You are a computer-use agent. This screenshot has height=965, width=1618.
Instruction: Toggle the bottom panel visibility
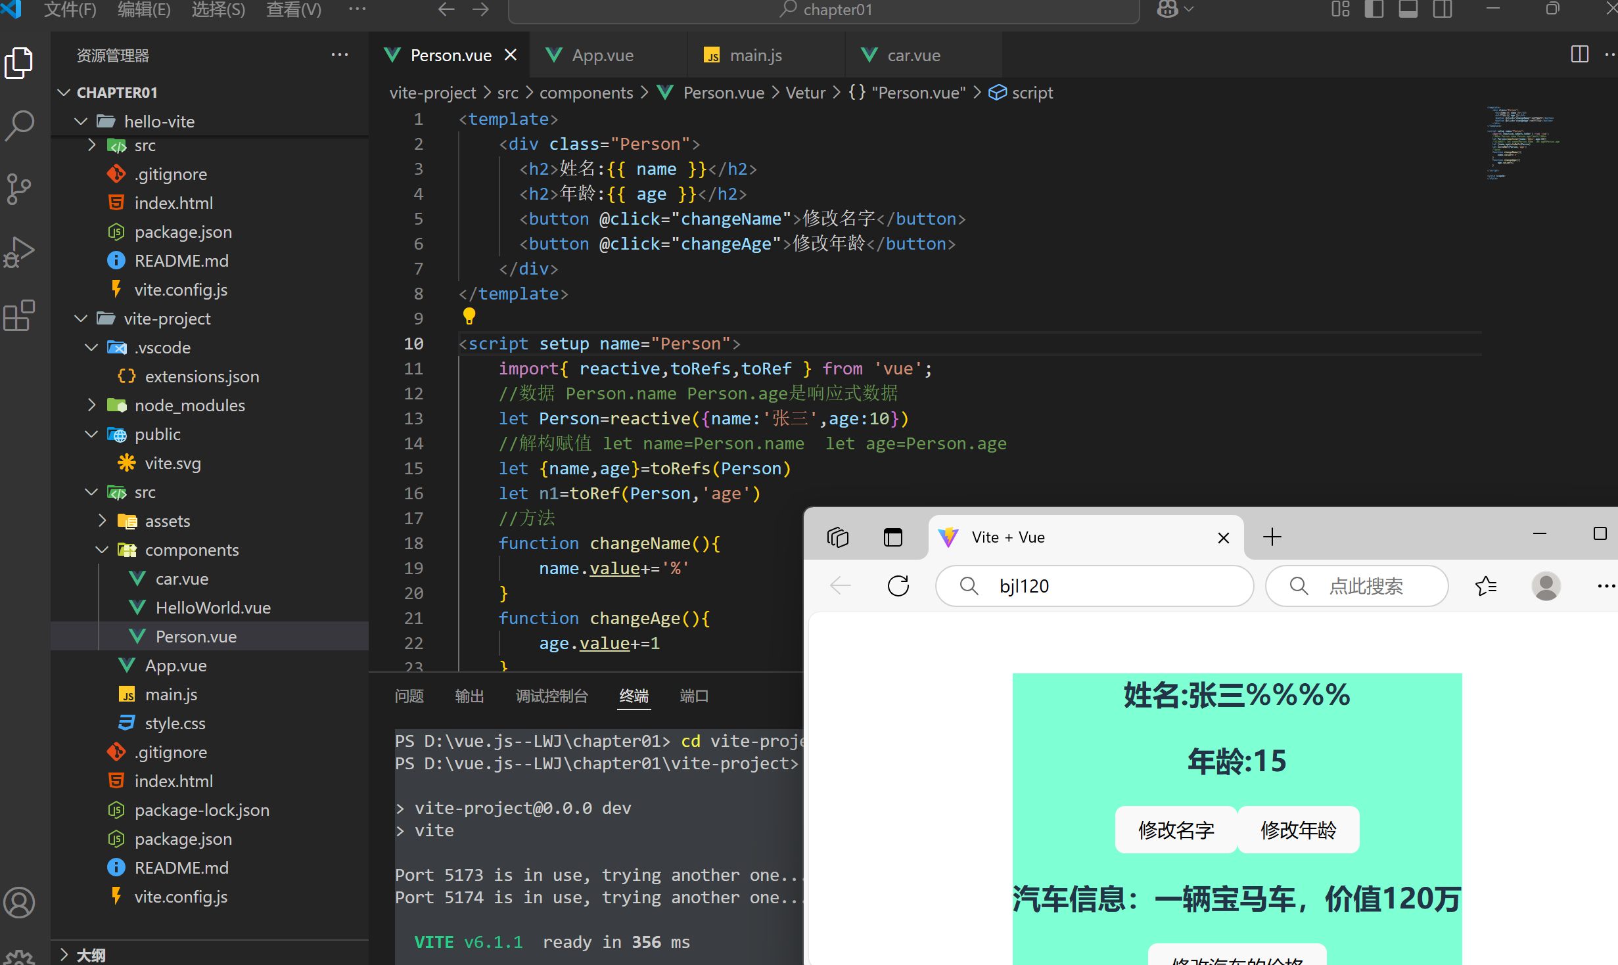coord(1408,9)
